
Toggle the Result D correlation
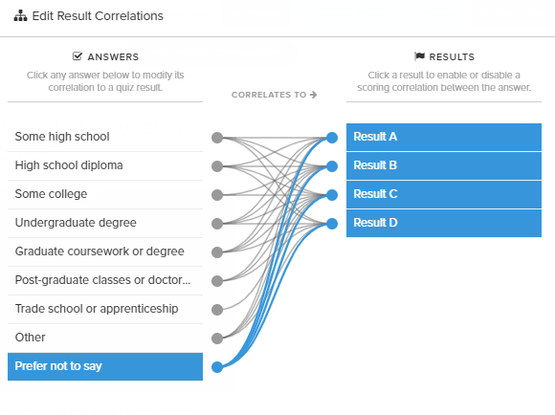click(x=444, y=223)
